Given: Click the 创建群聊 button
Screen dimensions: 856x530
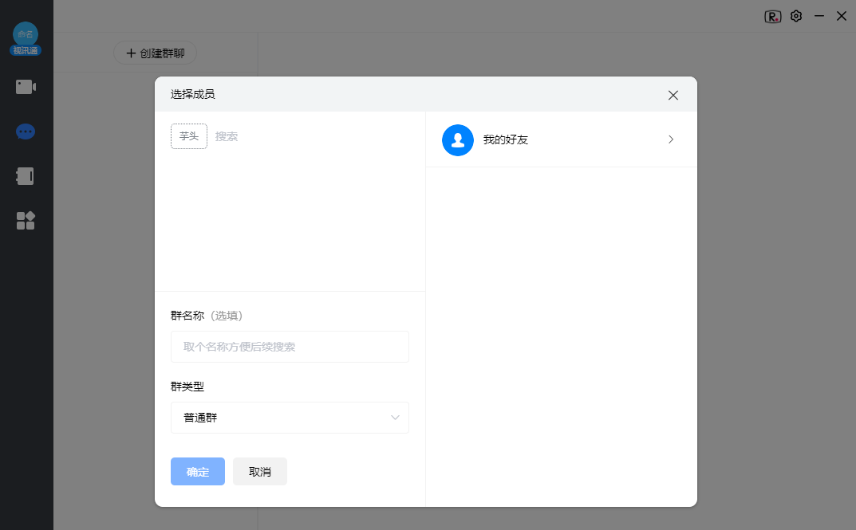Looking at the screenshot, I should pyautogui.click(x=155, y=52).
